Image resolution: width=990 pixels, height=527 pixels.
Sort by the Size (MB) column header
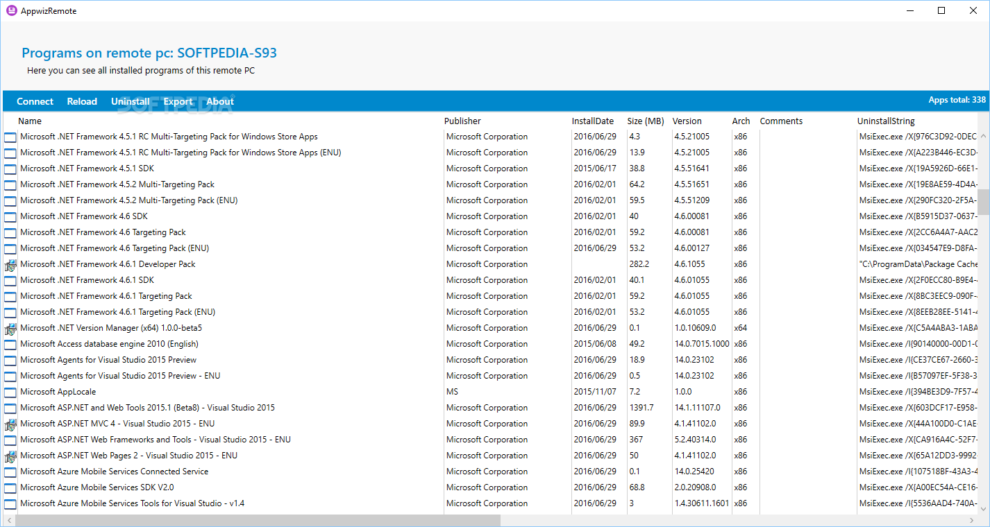645,121
